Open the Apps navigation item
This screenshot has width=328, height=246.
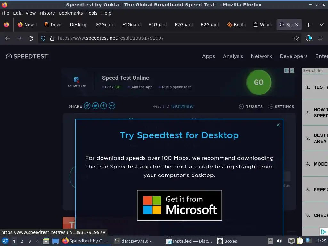pos(208,56)
